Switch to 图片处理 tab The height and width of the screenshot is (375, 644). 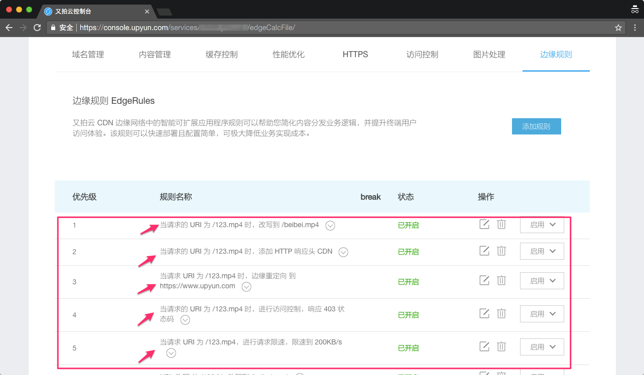[x=489, y=54]
